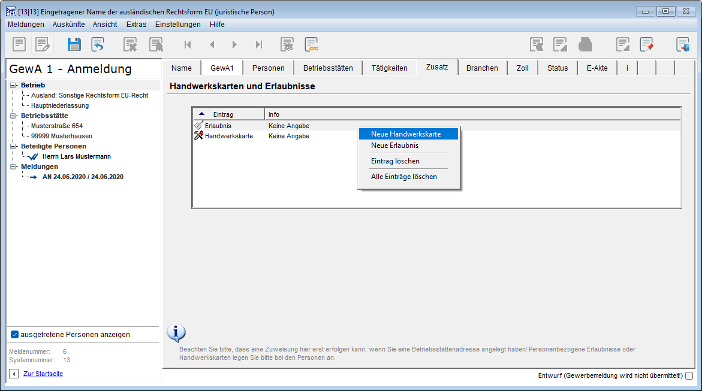Click the document with pencil edit icon
This screenshot has height=391, width=702.
(43, 44)
